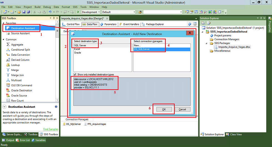272x147 pixels.
Task: Click the New Project toolbar icon
Action: coord(5,12)
